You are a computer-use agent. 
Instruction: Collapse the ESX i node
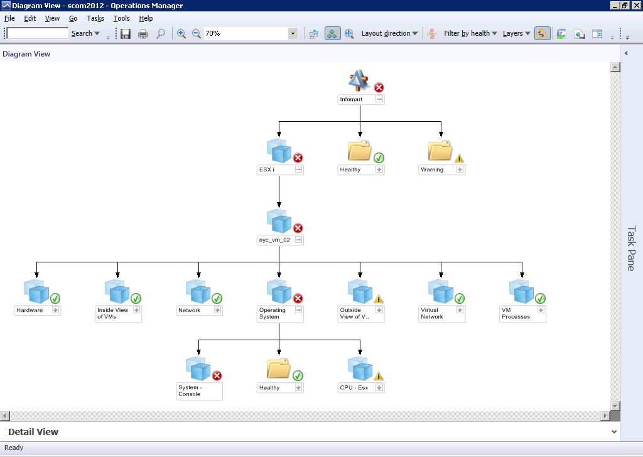pyautogui.click(x=298, y=169)
